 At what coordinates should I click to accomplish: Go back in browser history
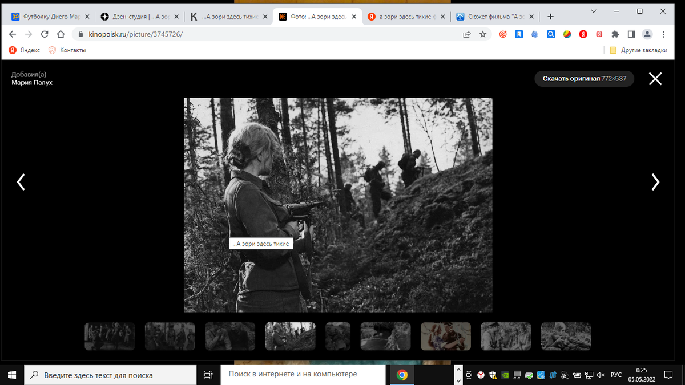pos(13,34)
